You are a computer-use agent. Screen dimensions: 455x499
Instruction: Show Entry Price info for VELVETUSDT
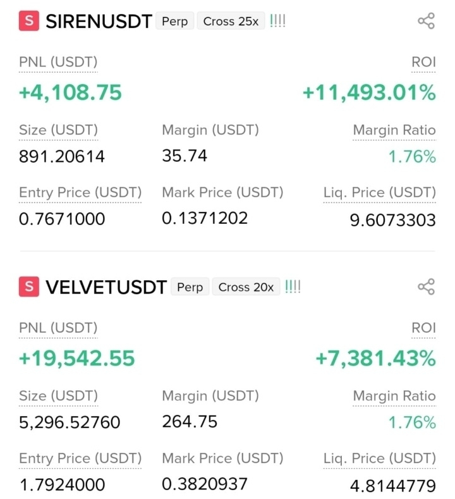coord(80,459)
